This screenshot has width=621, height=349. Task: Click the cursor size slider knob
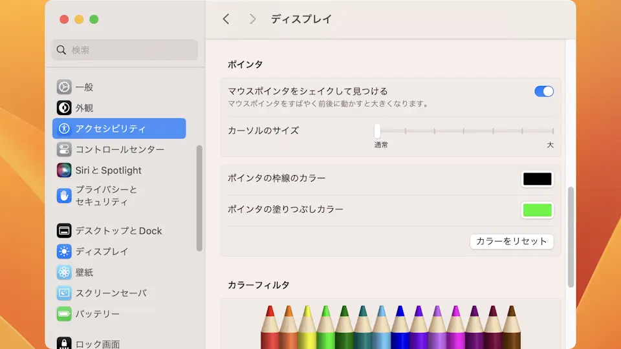tap(377, 131)
